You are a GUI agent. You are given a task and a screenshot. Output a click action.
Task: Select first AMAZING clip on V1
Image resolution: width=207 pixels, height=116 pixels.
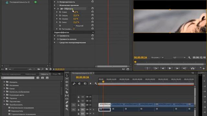click(104, 105)
